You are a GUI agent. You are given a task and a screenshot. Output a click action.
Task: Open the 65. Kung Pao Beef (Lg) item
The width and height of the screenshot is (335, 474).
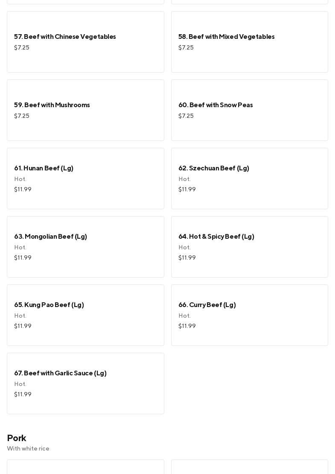(x=85, y=315)
